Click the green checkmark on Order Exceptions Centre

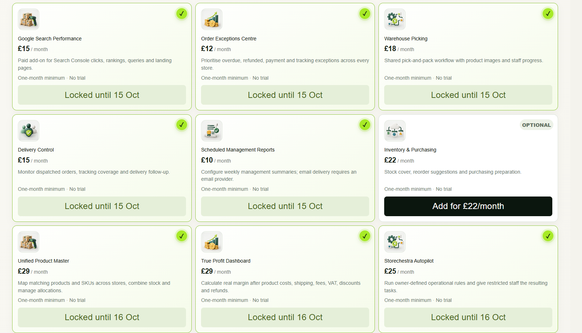pyautogui.click(x=365, y=14)
